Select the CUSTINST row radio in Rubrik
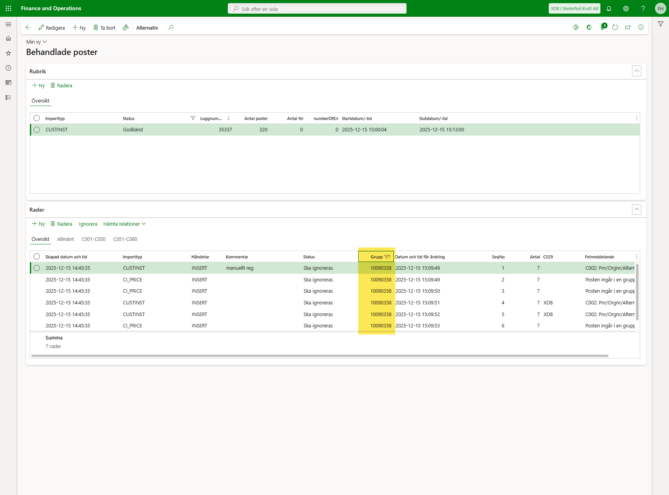The image size is (669, 495). [37, 130]
